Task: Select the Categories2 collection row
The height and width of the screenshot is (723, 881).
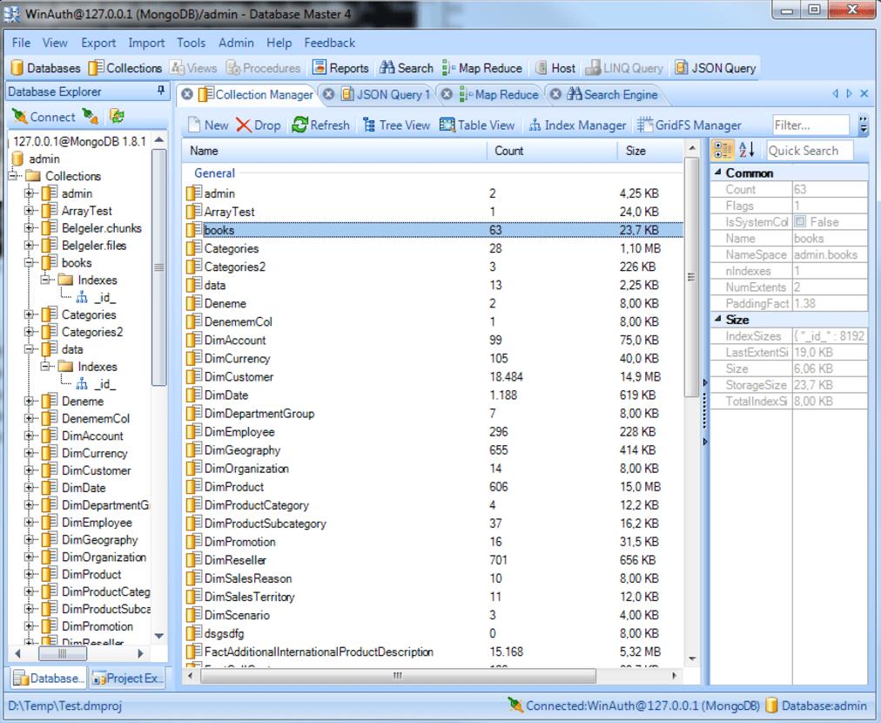Action: coord(434,267)
